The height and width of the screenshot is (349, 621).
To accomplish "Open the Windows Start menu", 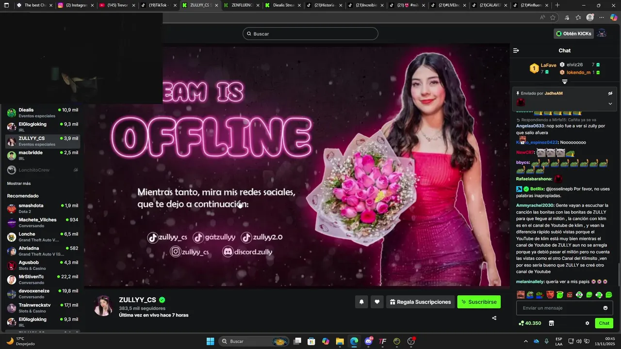I will click(x=210, y=341).
